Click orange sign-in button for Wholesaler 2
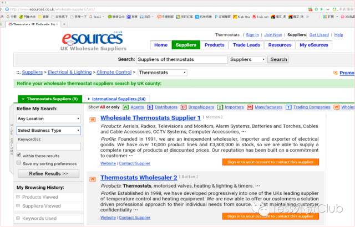Screen dimensions: 355x227 tap(271, 216)
